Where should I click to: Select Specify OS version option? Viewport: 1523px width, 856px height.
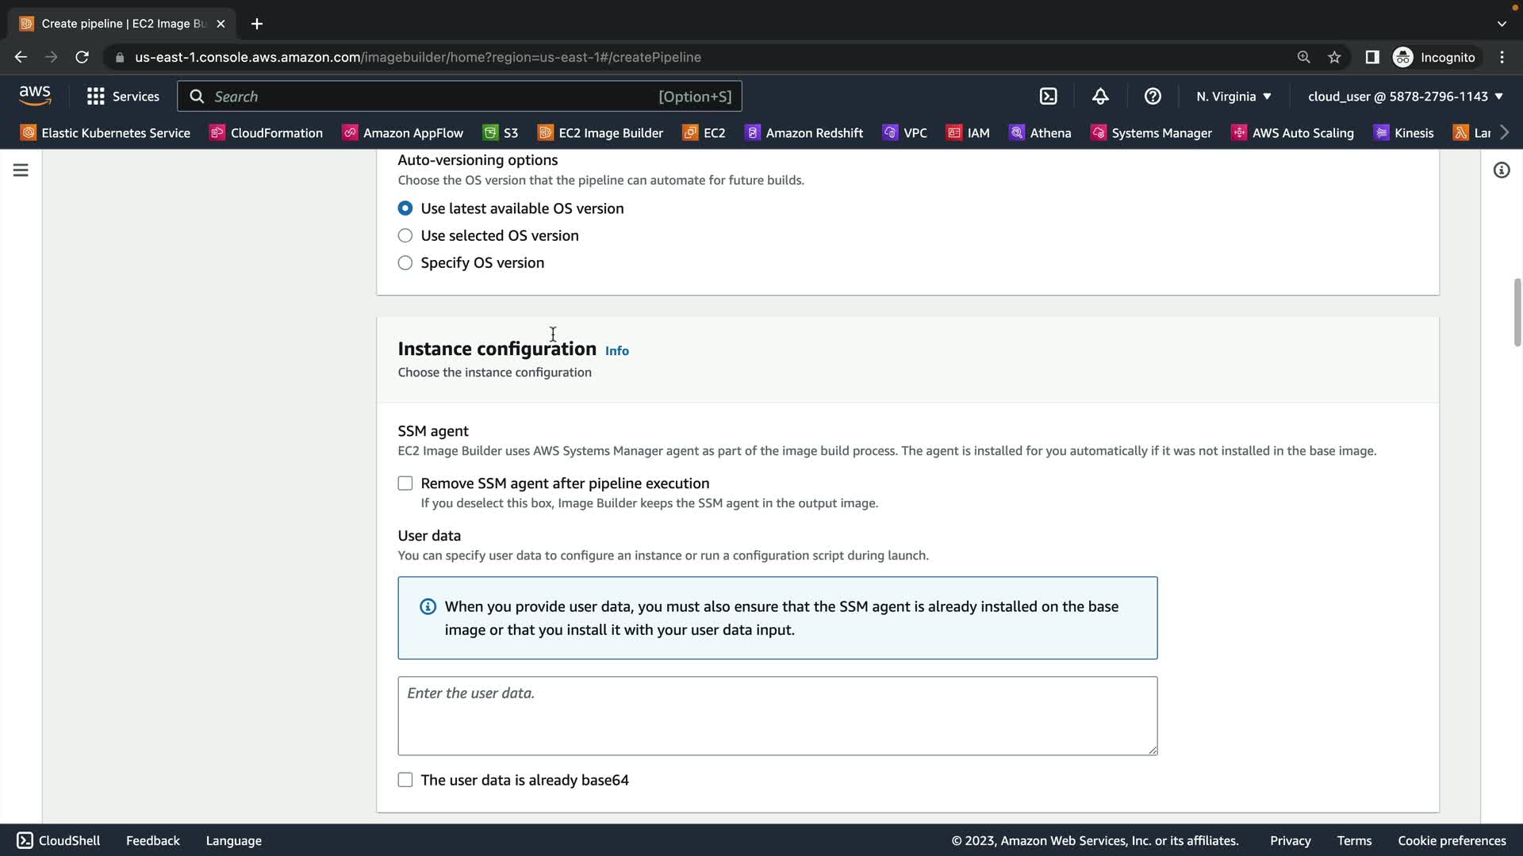(x=405, y=262)
